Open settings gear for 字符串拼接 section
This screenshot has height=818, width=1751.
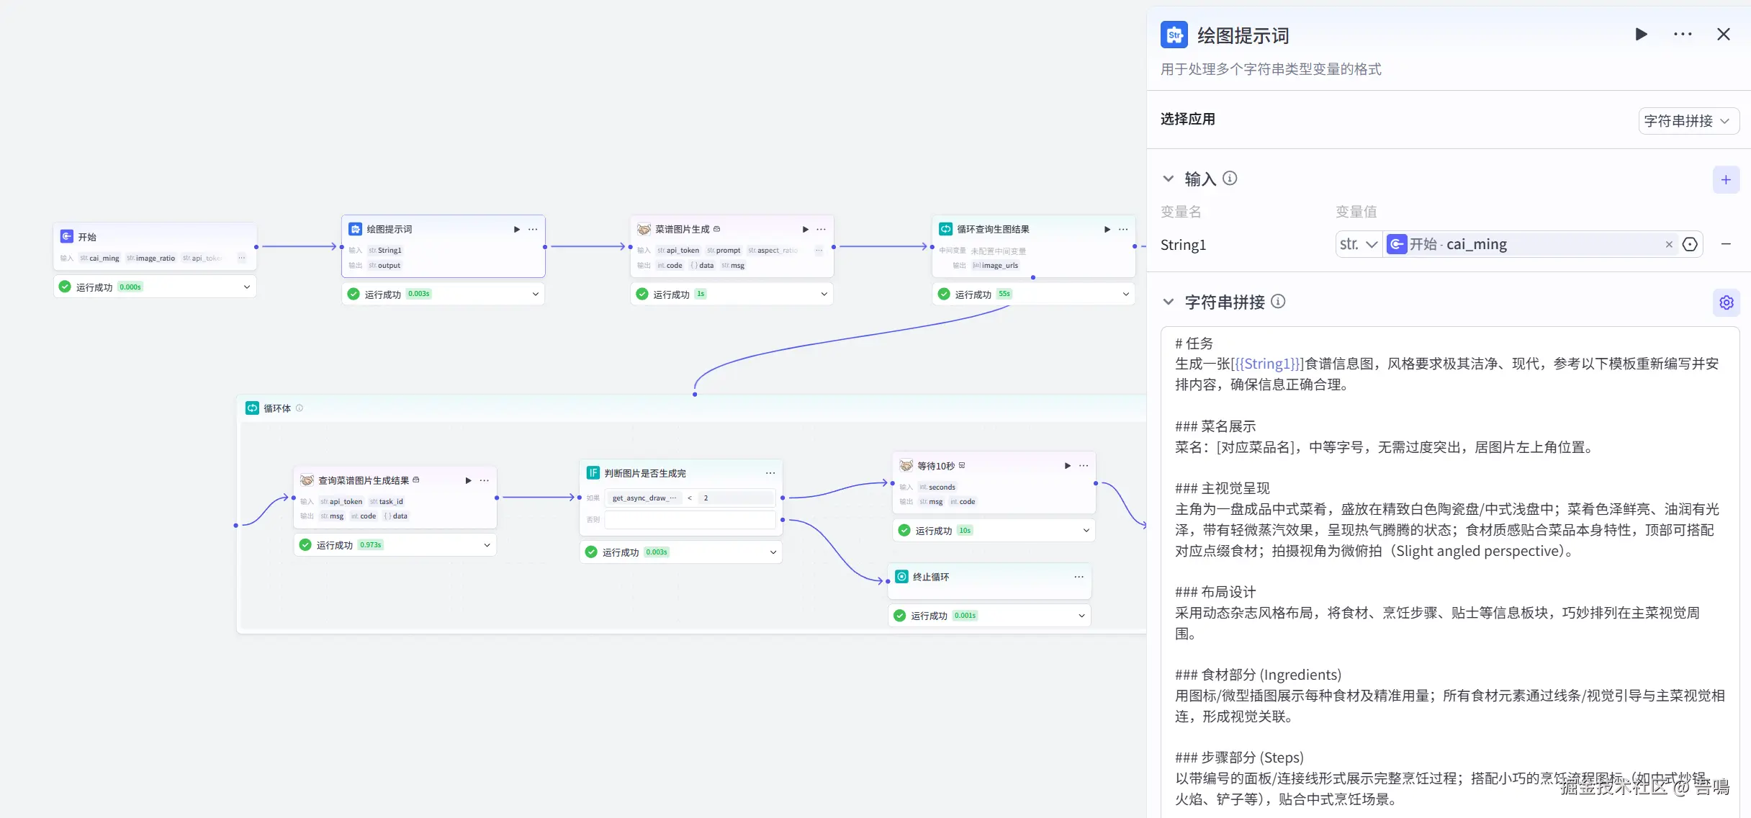[x=1726, y=302]
